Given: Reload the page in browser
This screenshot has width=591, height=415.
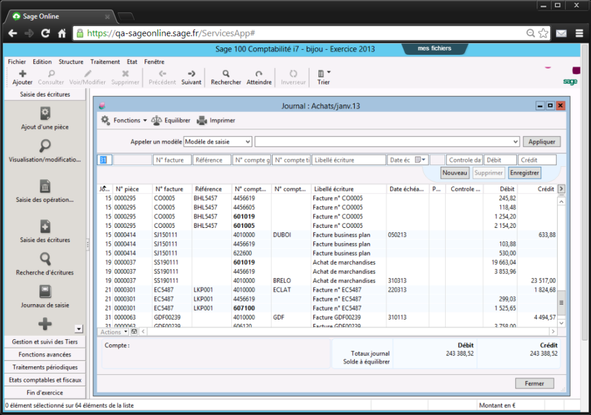Looking at the screenshot, I should click(46, 33).
